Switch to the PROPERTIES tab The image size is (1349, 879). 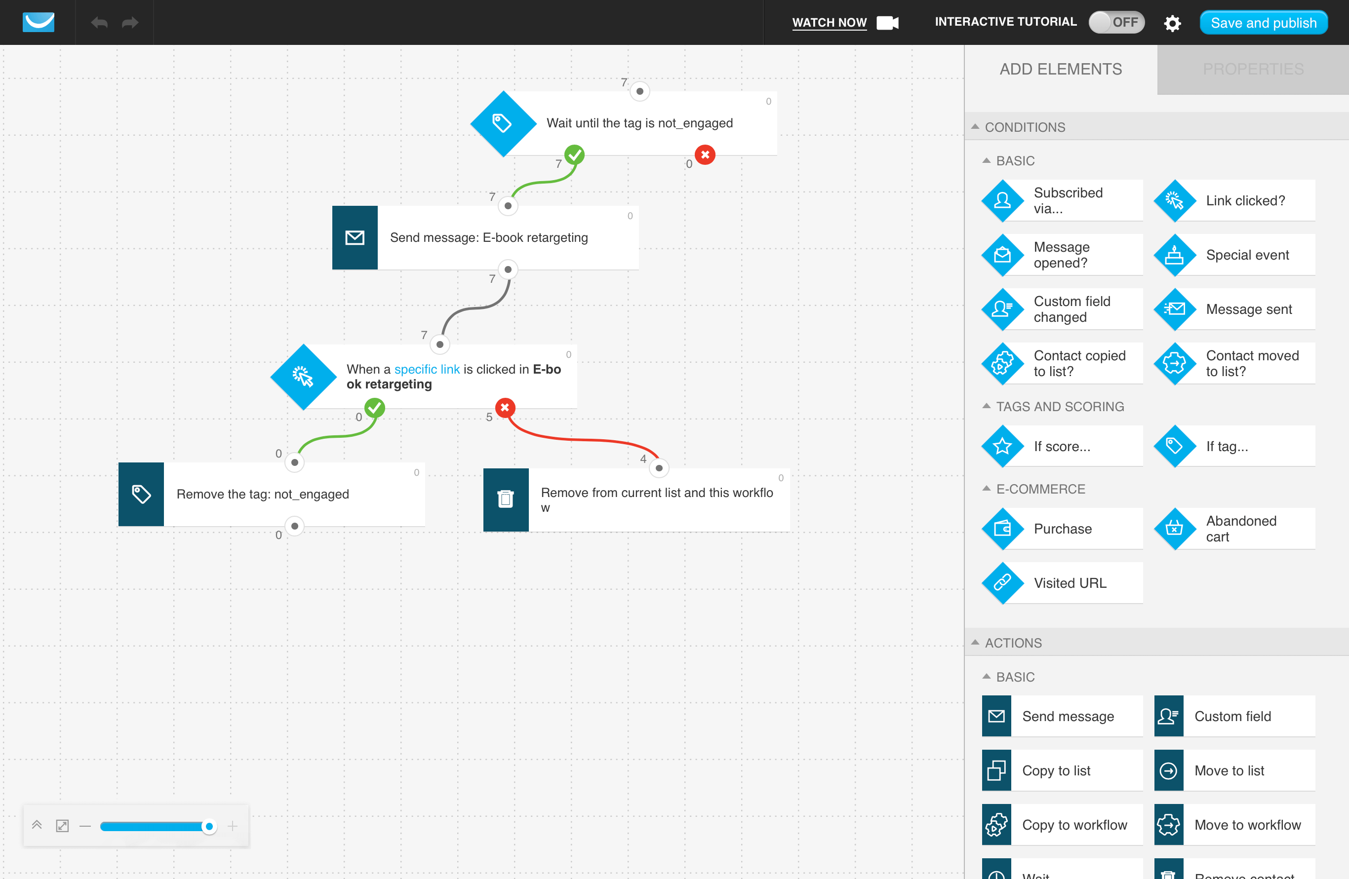click(x=1253, y=69)
